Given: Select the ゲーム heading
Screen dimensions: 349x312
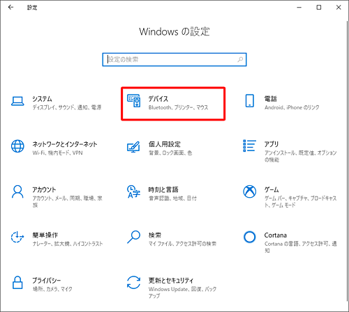Looking at the screenshot, I should 272,189.
